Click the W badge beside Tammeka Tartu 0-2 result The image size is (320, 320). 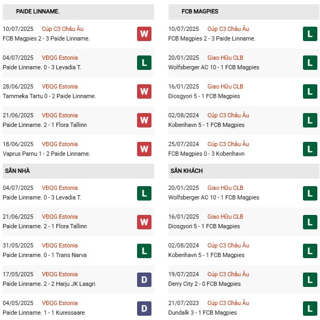pos(144,92)
